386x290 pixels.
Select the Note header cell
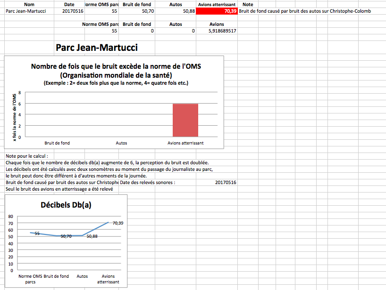point(248,4)
